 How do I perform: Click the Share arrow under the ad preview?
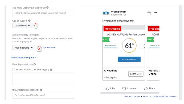click(x=146, y=88)
